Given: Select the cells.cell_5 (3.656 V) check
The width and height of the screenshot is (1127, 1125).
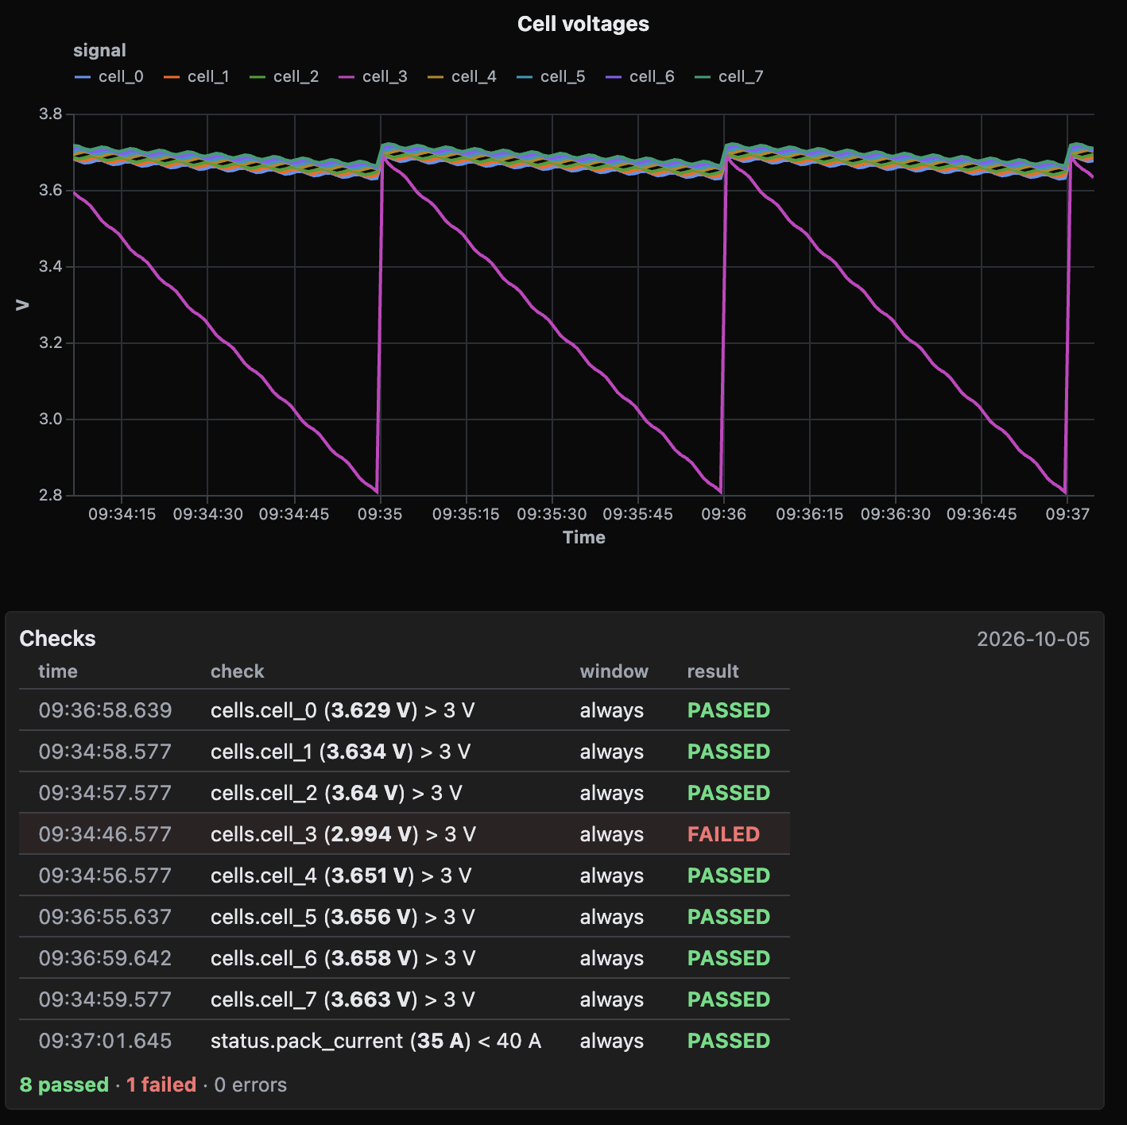Looking at the screenshot, I should pos(405,917).
